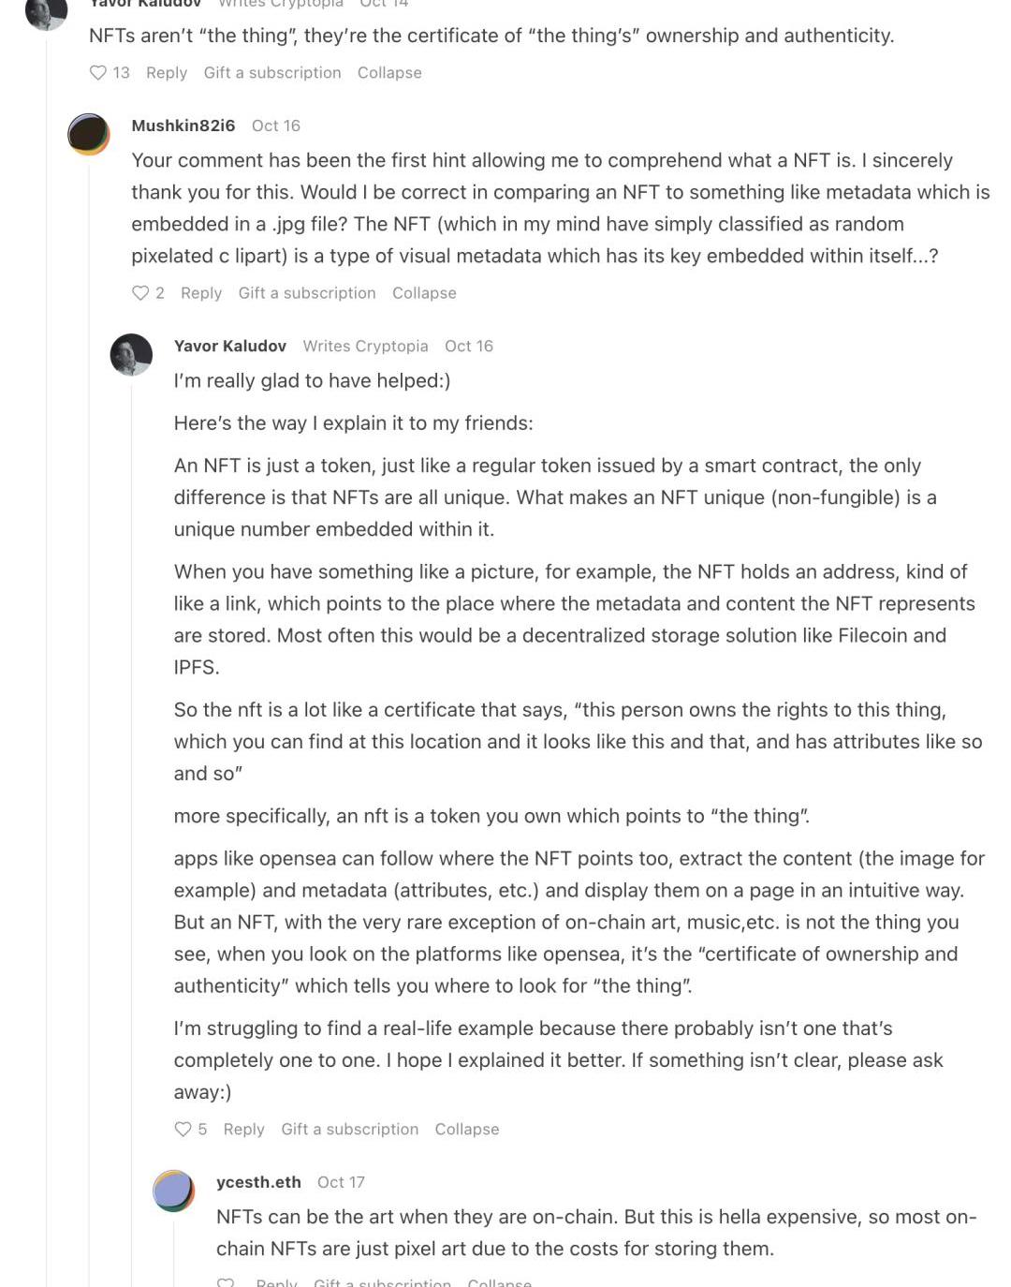This screenshot has height=1287, width=1011.
Task: Open the Oct 16 timestamp on Mushkin82i6's comment
Action: 276,126
